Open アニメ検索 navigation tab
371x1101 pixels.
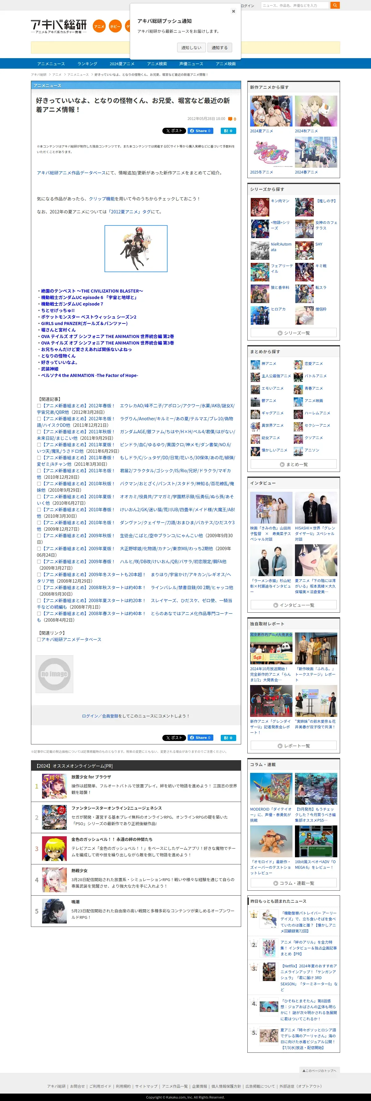157,64
